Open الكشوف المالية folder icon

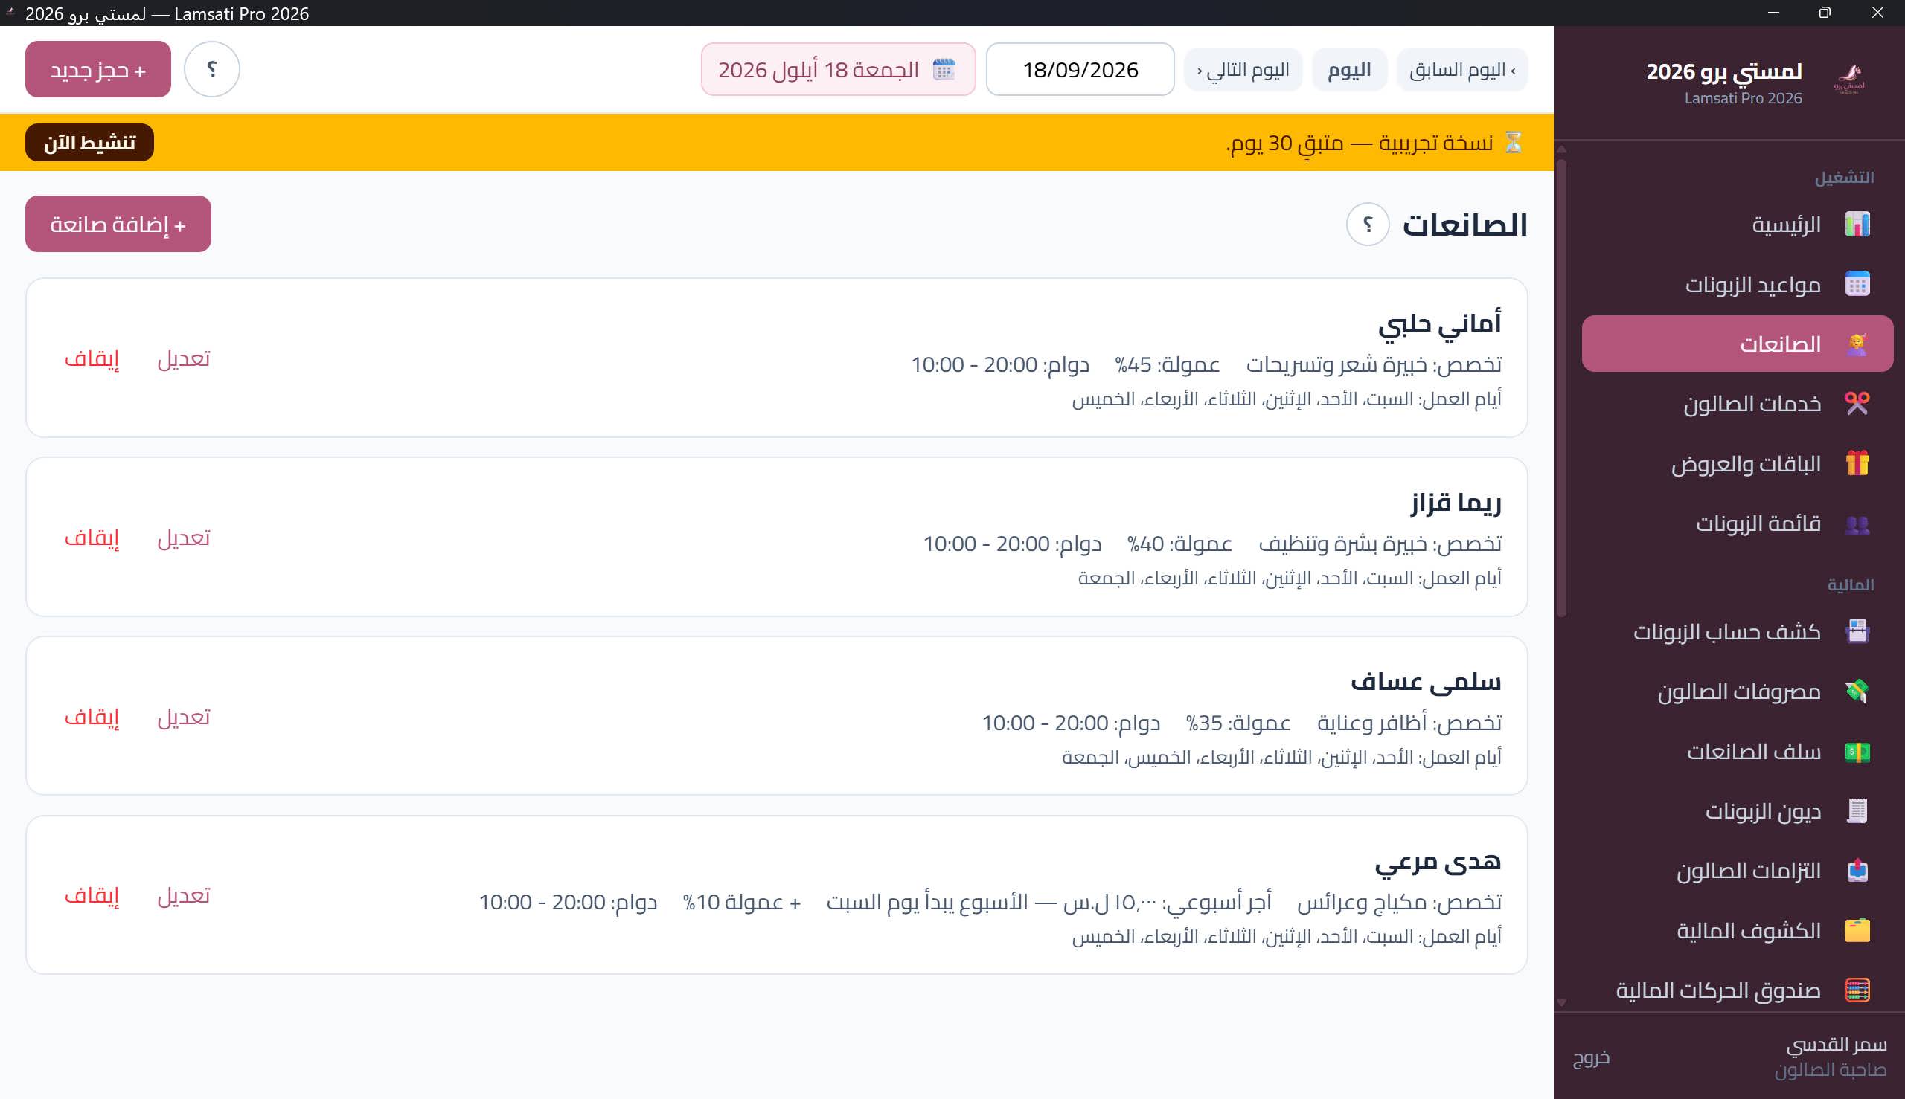(1857, 931)
